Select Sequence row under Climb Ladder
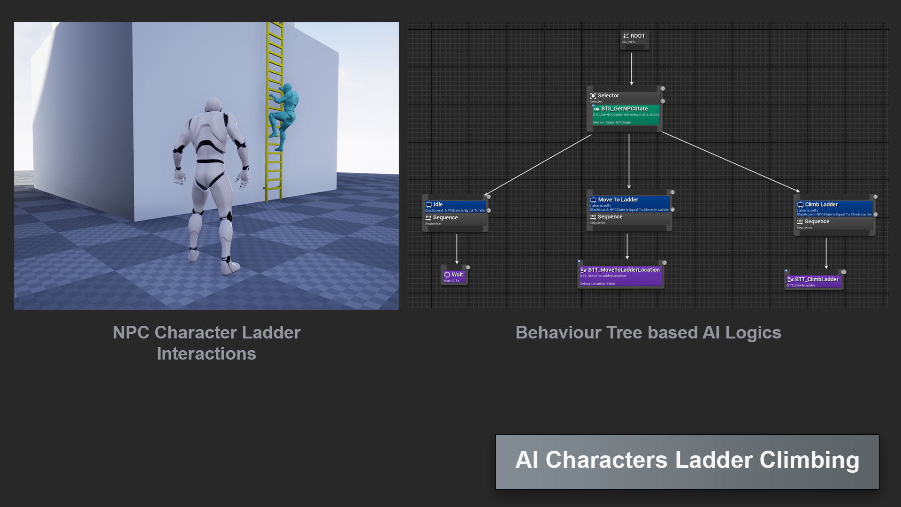The image size is (901, 507). point(834,223)
